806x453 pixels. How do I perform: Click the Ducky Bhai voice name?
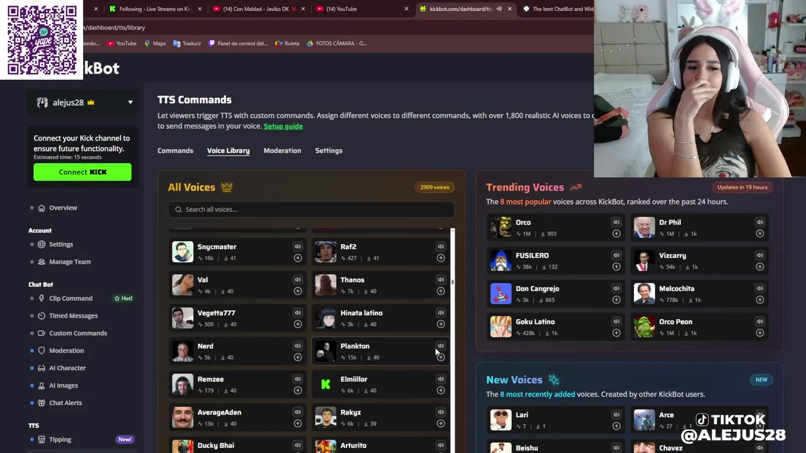[x=216, y=445]
